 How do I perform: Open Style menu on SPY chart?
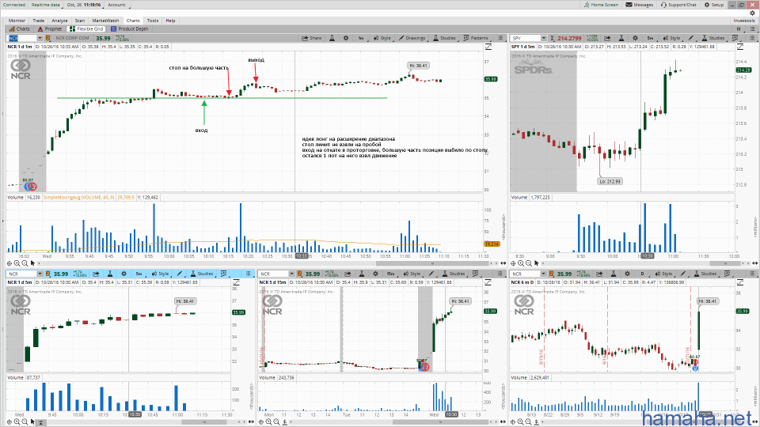672,38
